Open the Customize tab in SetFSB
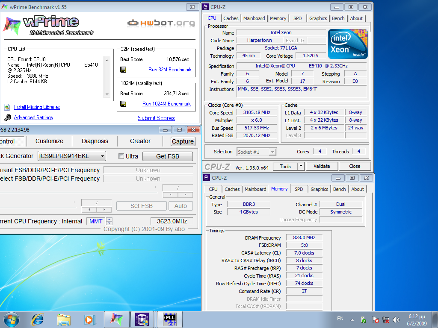 click(50, 141)
